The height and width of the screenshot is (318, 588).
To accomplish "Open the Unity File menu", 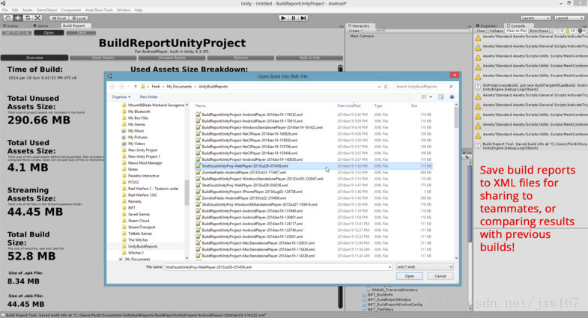I will pos(5,10).
